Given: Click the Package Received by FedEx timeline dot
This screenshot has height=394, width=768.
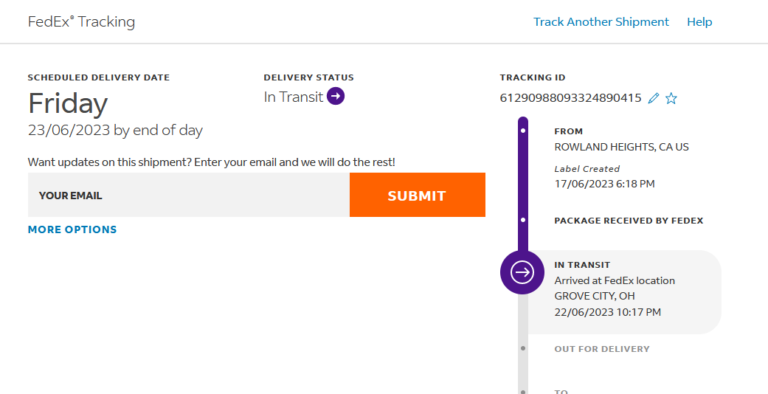Looking at the screenshot, I should coord(523,220).
